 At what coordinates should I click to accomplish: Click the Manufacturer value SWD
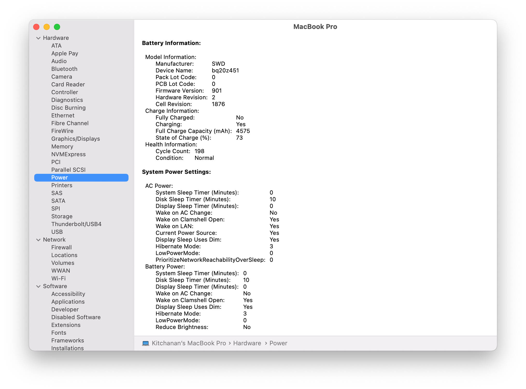coord(218,64)
